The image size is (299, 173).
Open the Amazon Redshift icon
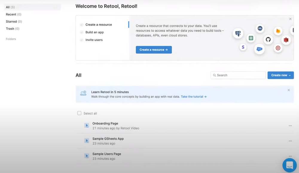(286, 40)
